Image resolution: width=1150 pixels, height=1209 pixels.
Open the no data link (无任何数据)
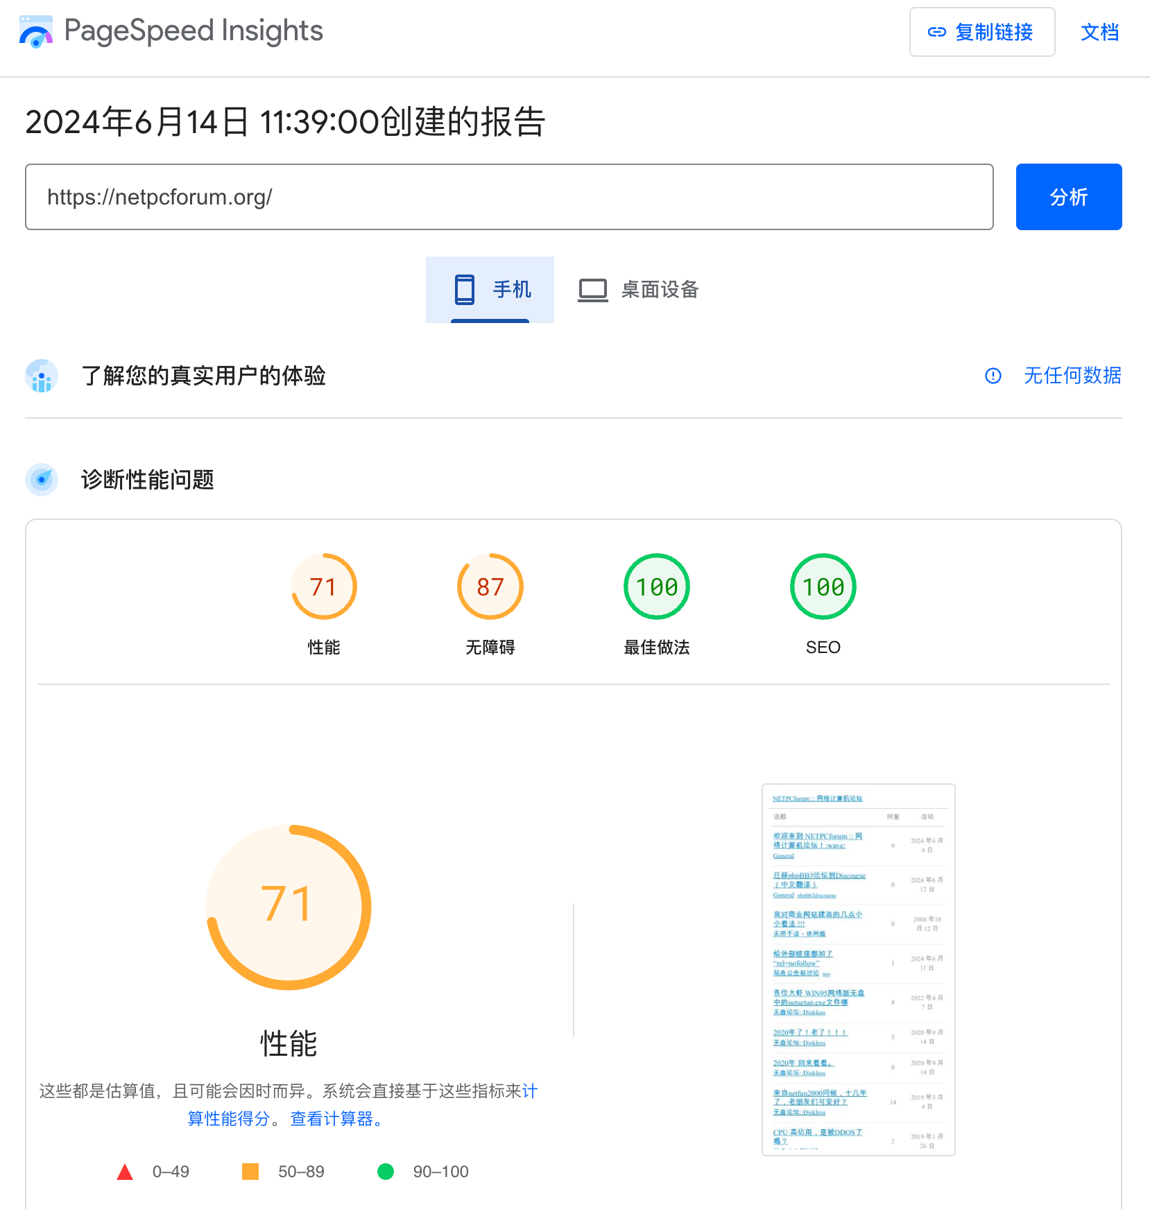pos(1072,376)
